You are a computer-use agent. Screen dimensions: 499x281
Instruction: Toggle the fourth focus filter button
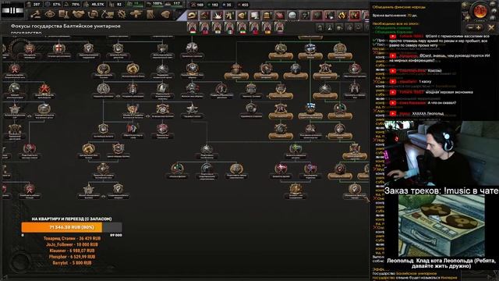click(x=349, y=28)
